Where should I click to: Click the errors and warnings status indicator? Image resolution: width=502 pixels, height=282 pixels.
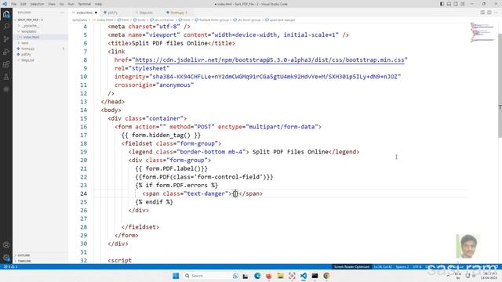coord(11,266)
